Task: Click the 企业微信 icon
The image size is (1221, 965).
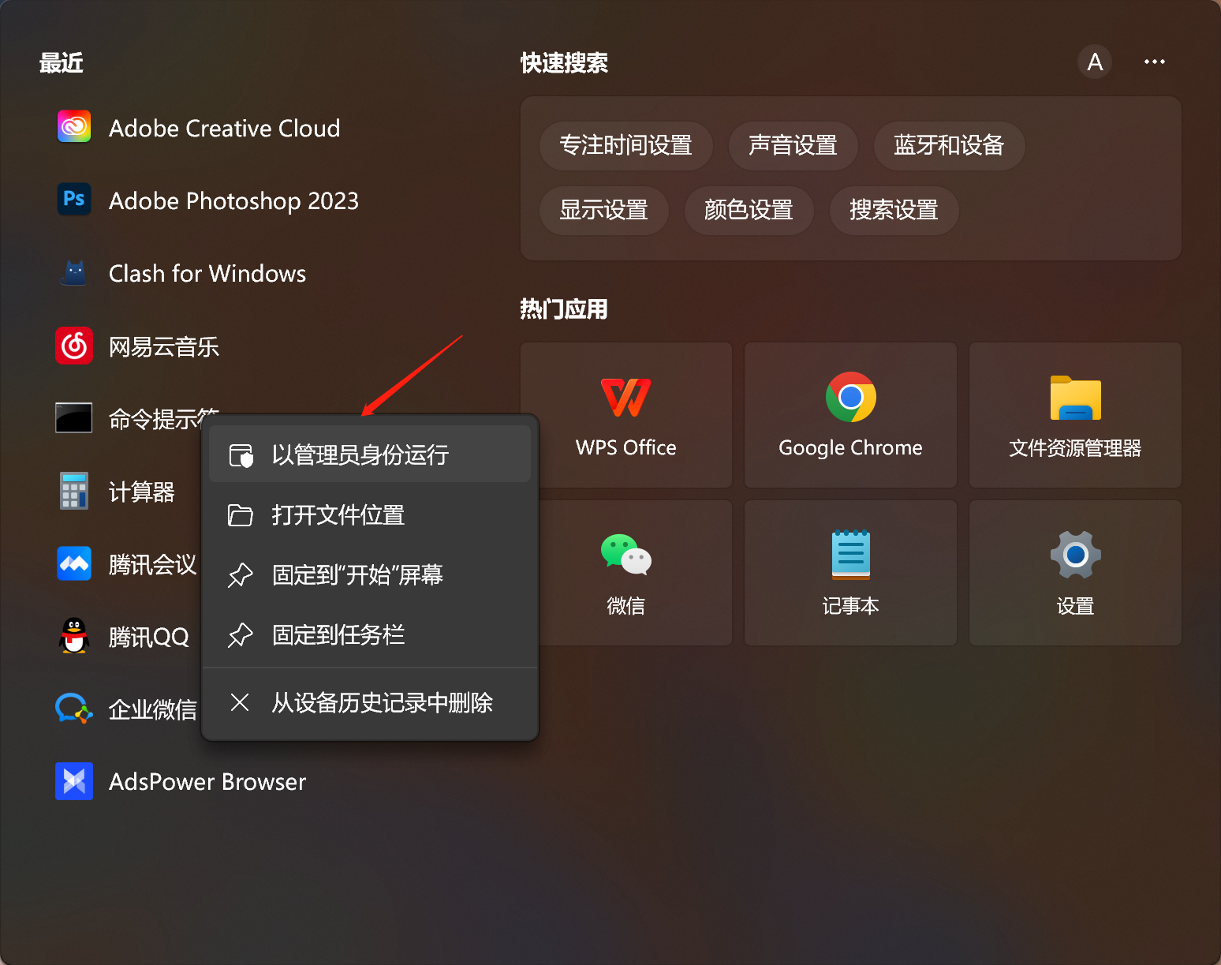Action: (x=74, y=709)
